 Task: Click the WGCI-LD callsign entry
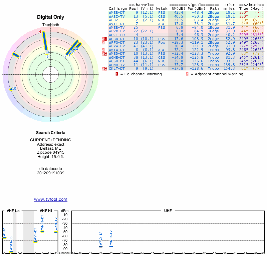tap(116, 35)
